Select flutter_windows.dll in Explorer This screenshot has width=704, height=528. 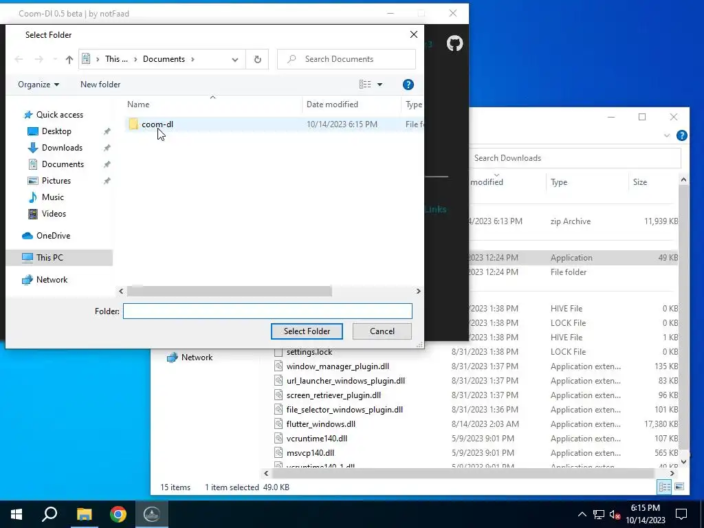coord(320,423)
